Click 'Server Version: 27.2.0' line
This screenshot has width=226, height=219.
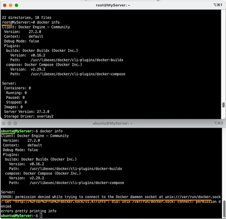[x=27, y=112]
